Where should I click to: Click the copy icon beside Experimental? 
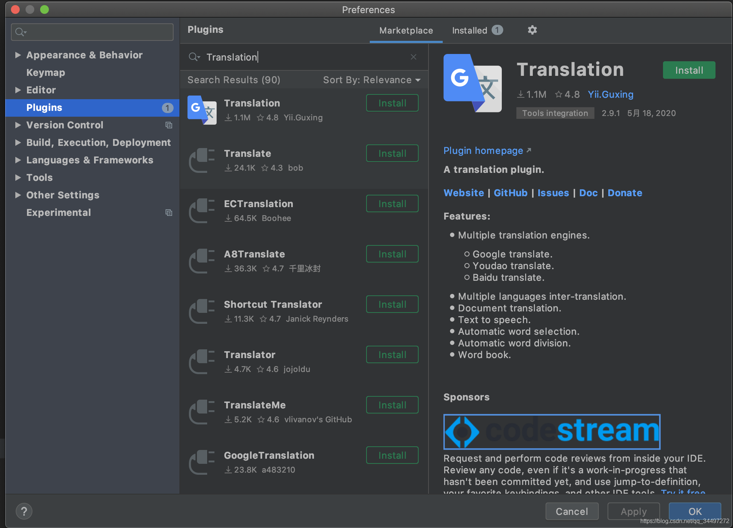click(168, 213)
